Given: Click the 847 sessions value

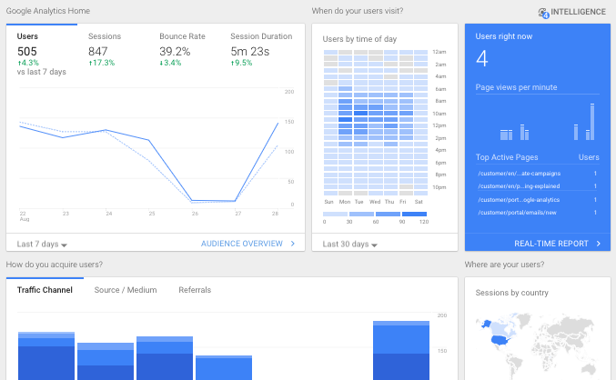Looking at the screenshot, I should click(x=98, y=52).
